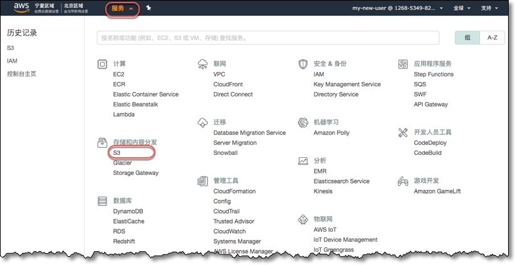Viewport: 515px width, 265px height.
Task: Open Elasticsearch Service
Action: 341,181
